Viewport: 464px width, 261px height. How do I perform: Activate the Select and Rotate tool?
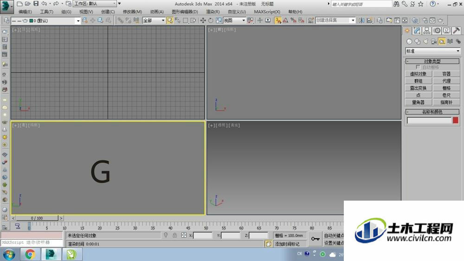coord(211,20)
